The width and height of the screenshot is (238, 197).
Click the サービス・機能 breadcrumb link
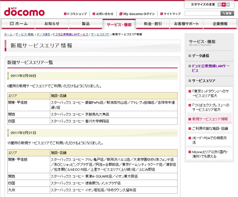coord(25,35)
